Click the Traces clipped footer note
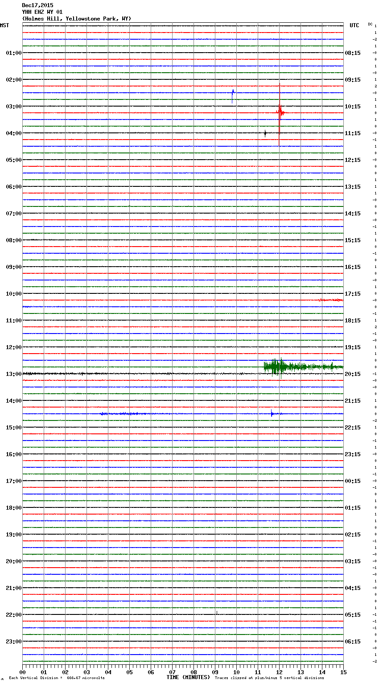Screen dimensions: 379x684 (x=269, y=678)
